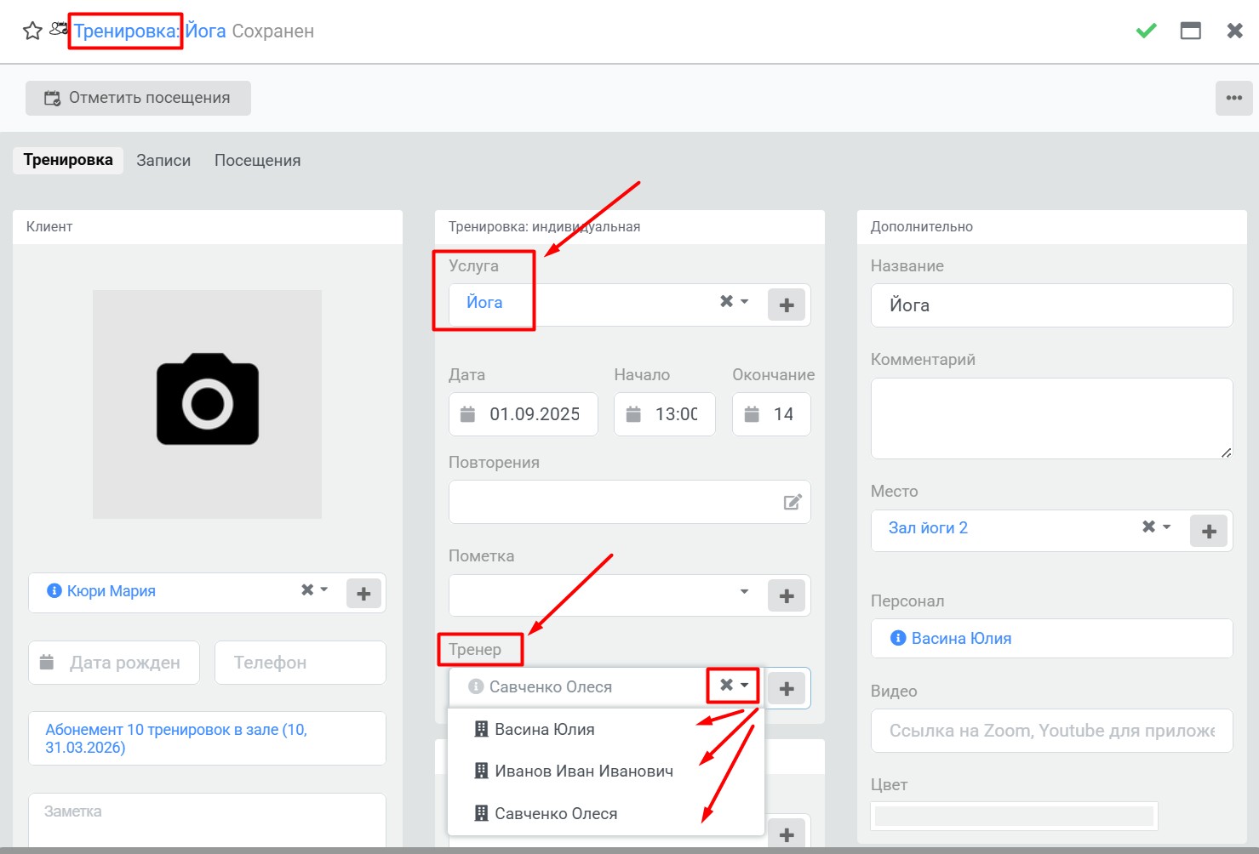
Task: Click the calendar icon in the Начало field
Action: 633,414
